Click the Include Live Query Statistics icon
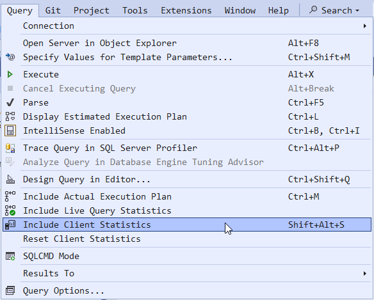The height and width of the screenshot is (300, 374). coord(10,210)
